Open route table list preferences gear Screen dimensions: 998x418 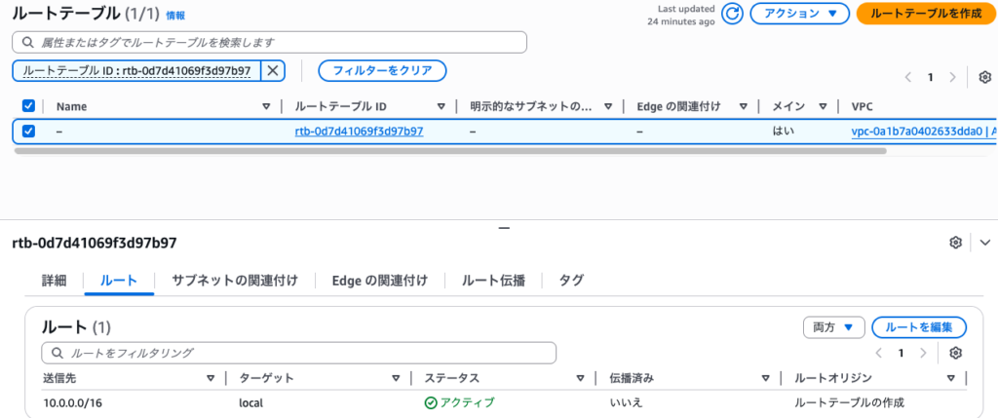(x=984, y=77)
